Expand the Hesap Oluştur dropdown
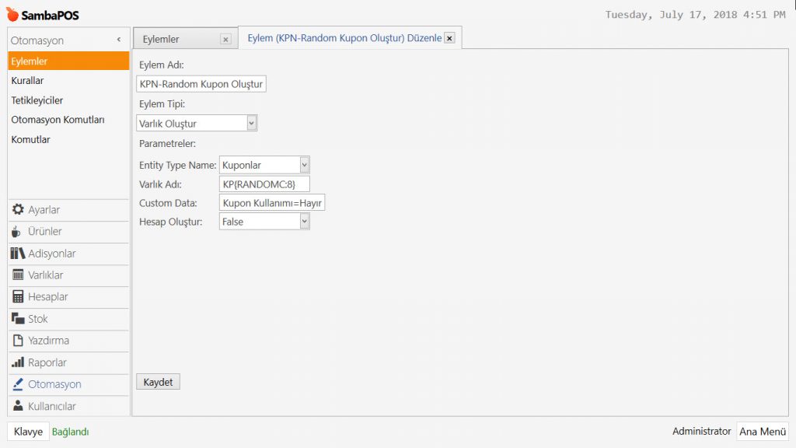The height and width of the screenshot is (448, 796). pos(304,222)
